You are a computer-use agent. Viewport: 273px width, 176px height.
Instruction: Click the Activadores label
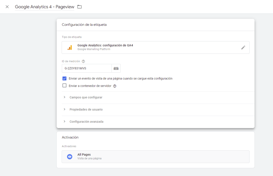click(69, 146)
